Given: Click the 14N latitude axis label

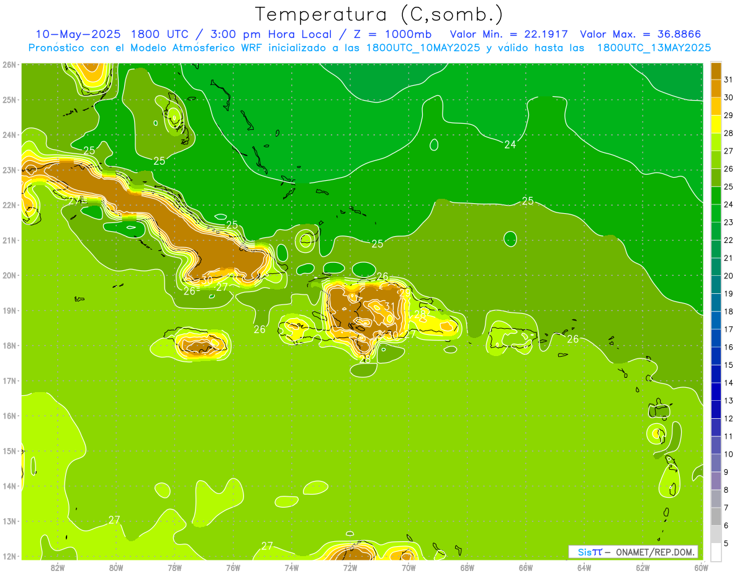Looking at the screenshot, I should tap(10, 486).
